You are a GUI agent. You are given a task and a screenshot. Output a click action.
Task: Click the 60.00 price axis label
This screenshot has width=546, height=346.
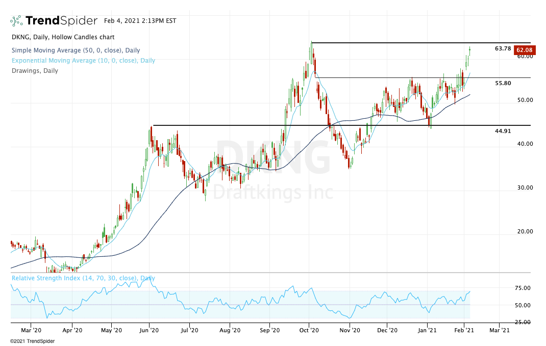click(525, 57)
